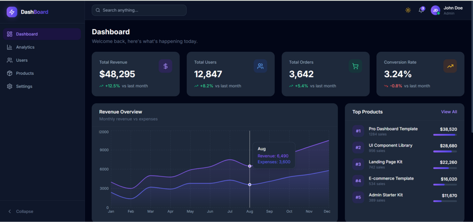Image resolution: width=473 pixels, height=222 pixels.
Task: Click the Search anything input field
Action: pyautogui.click(x=139, y=10)
